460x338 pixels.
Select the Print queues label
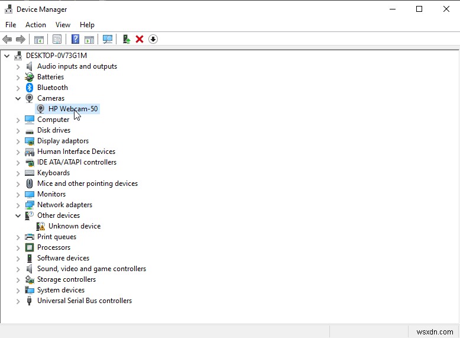57,237
